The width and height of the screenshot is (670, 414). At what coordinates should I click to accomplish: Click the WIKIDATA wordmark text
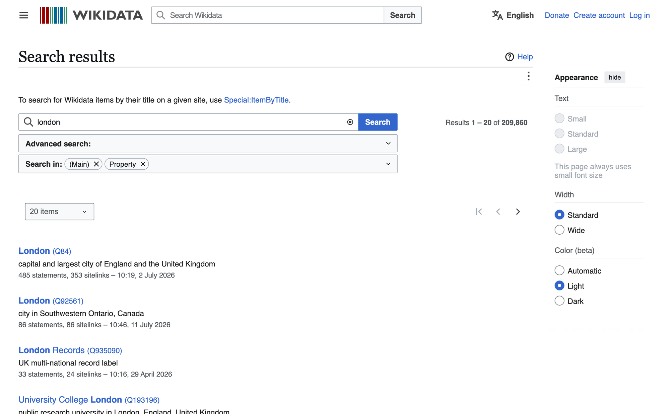tap(108, 15)
